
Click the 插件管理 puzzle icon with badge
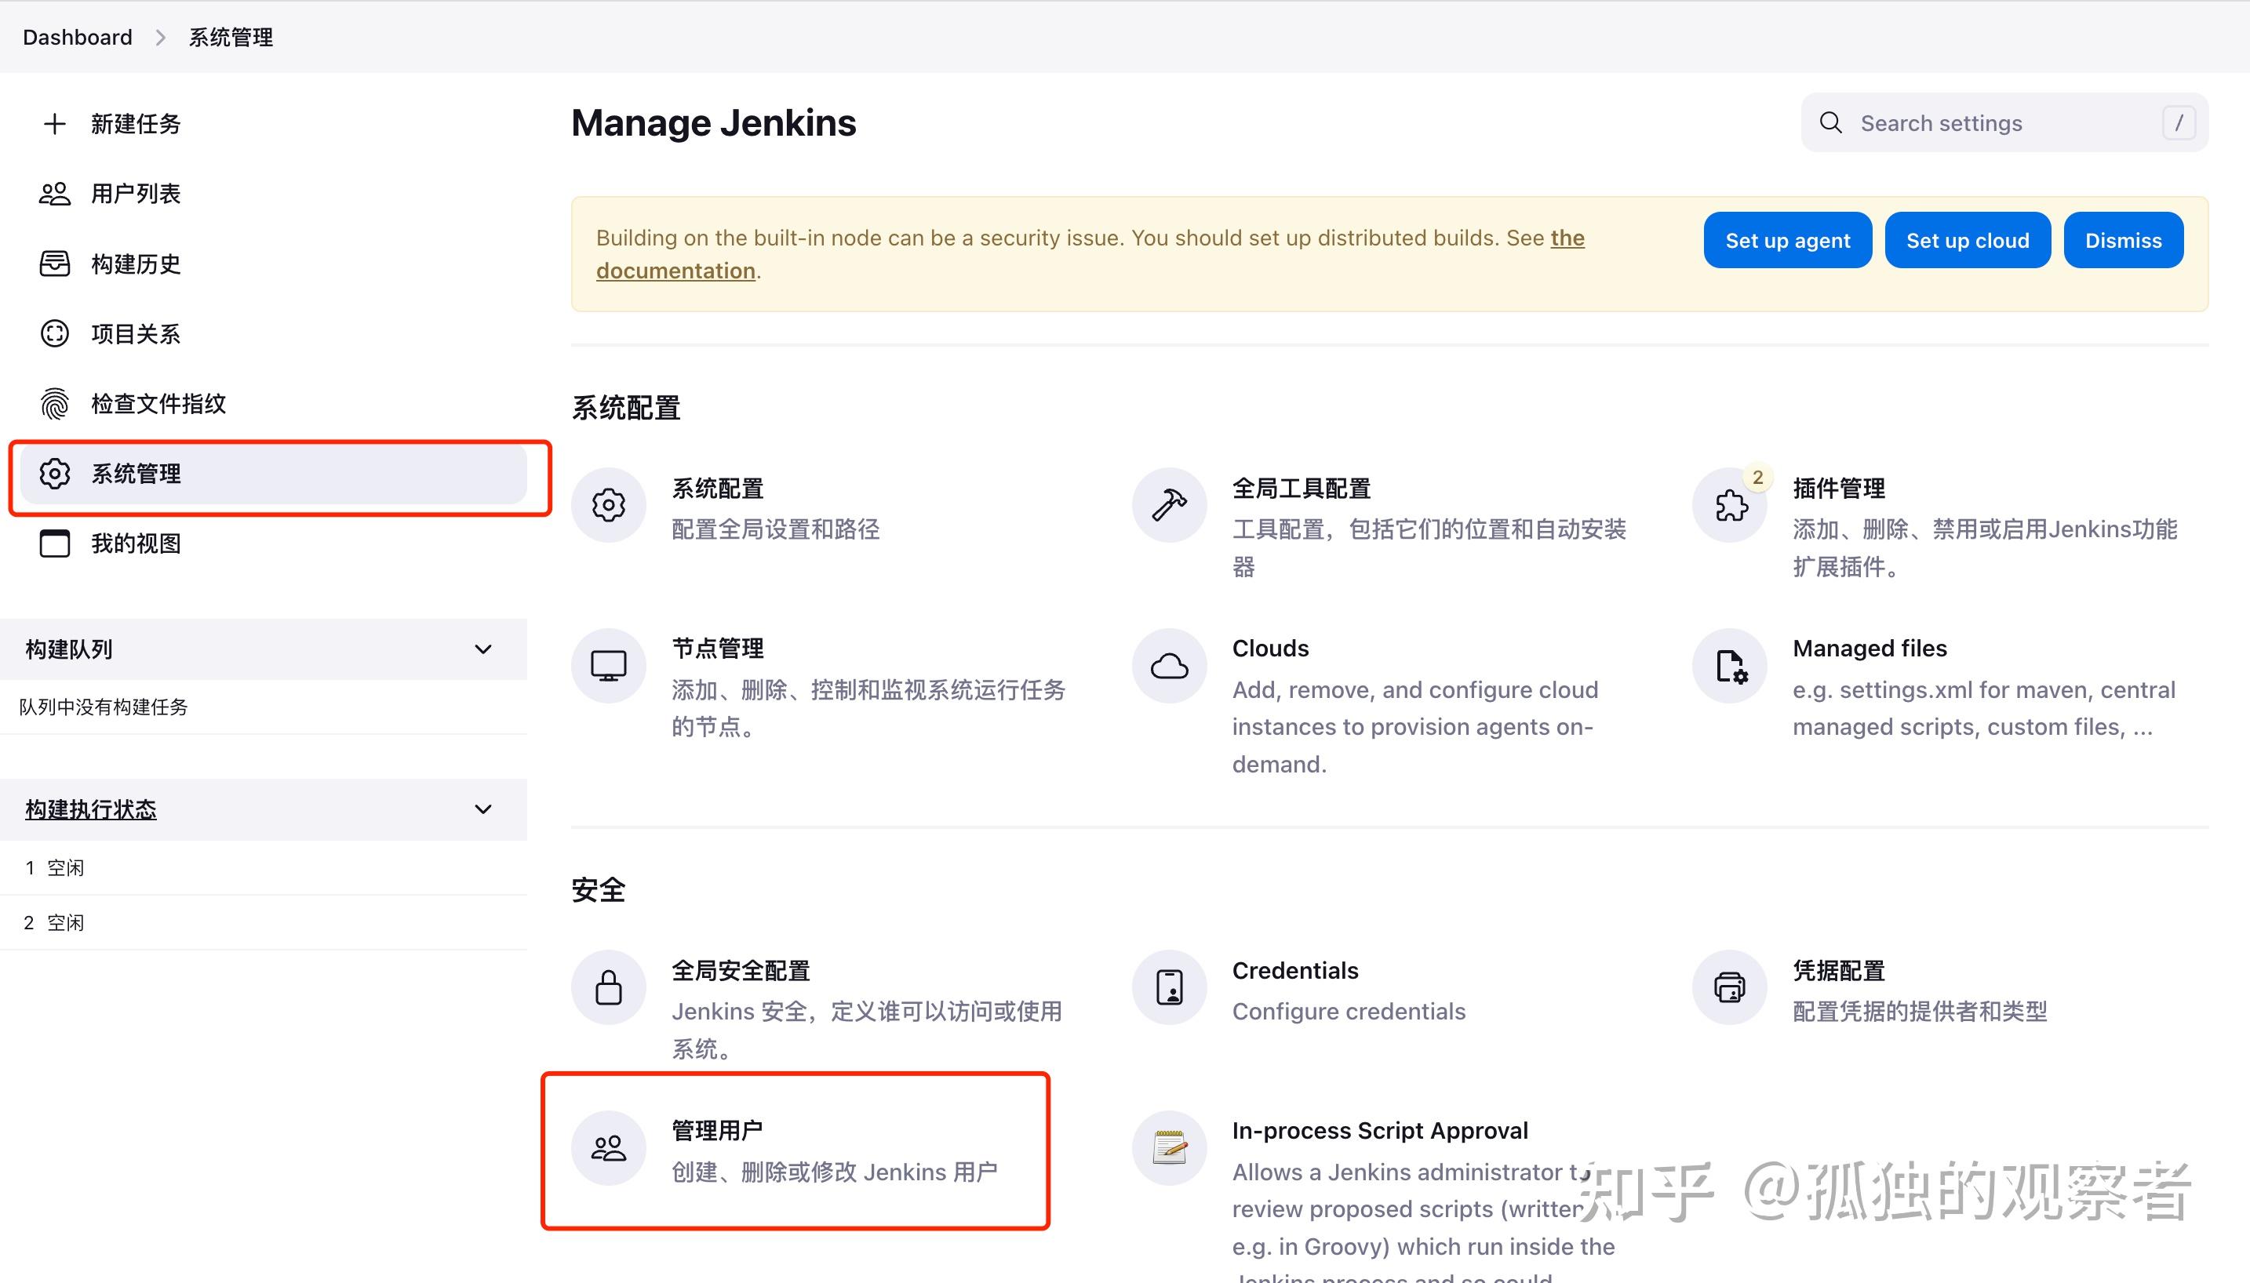tap(1729, 505)
